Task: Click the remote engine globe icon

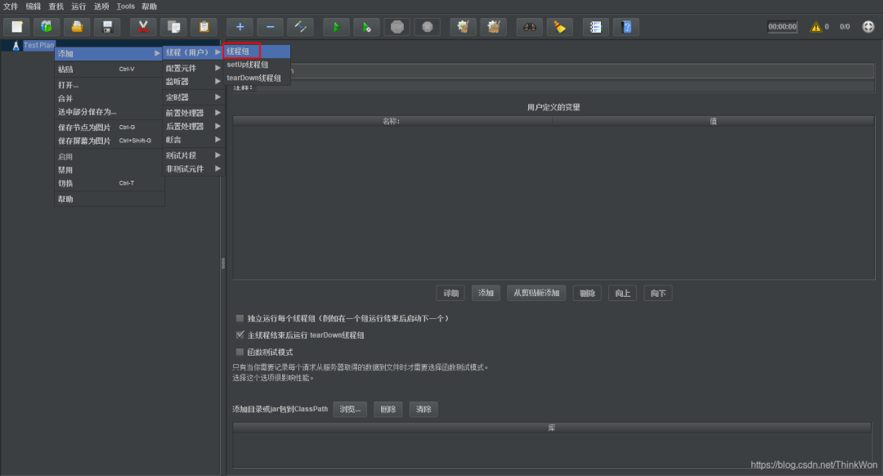Action: (868, 26)
